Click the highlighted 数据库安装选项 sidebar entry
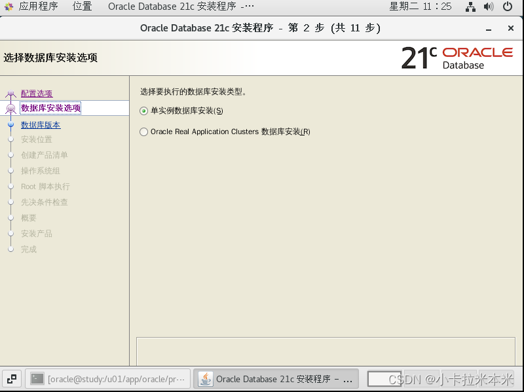The image size is (524, 392). pyautogui.click(x=50, y=109)
